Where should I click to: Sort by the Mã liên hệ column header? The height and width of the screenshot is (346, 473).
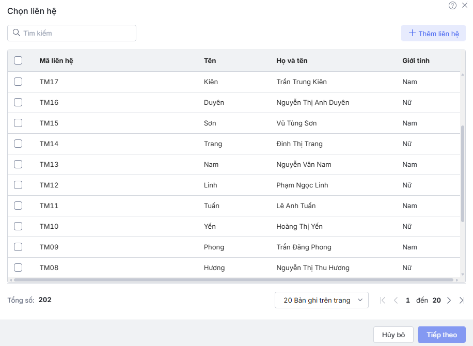[x=56, y=60]
